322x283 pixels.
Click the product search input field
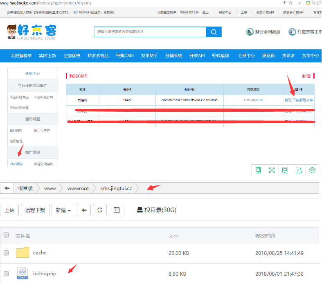pos(149,32)
